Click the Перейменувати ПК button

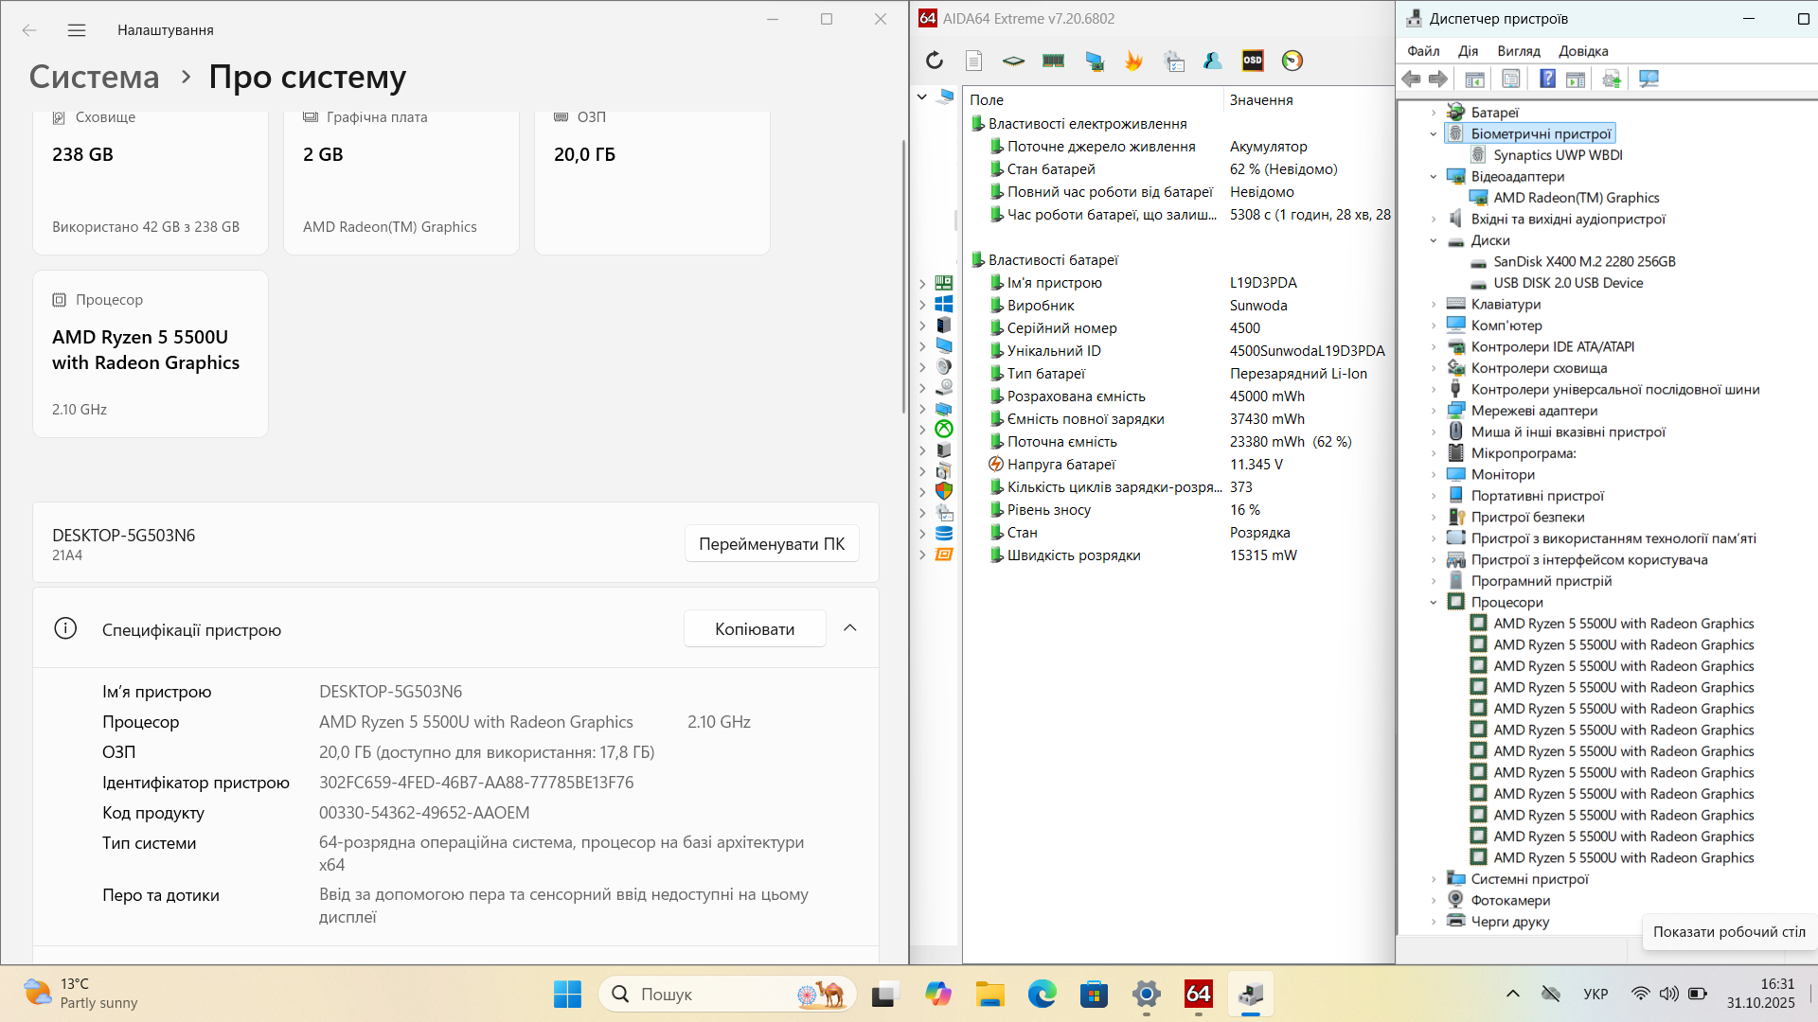771,544
